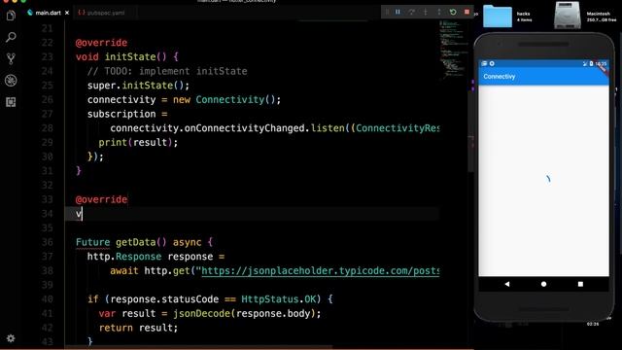Tap the emulator Home button

click(x=543, y=284)
